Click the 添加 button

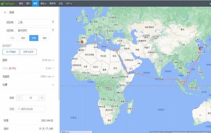[x=23, y=38]
